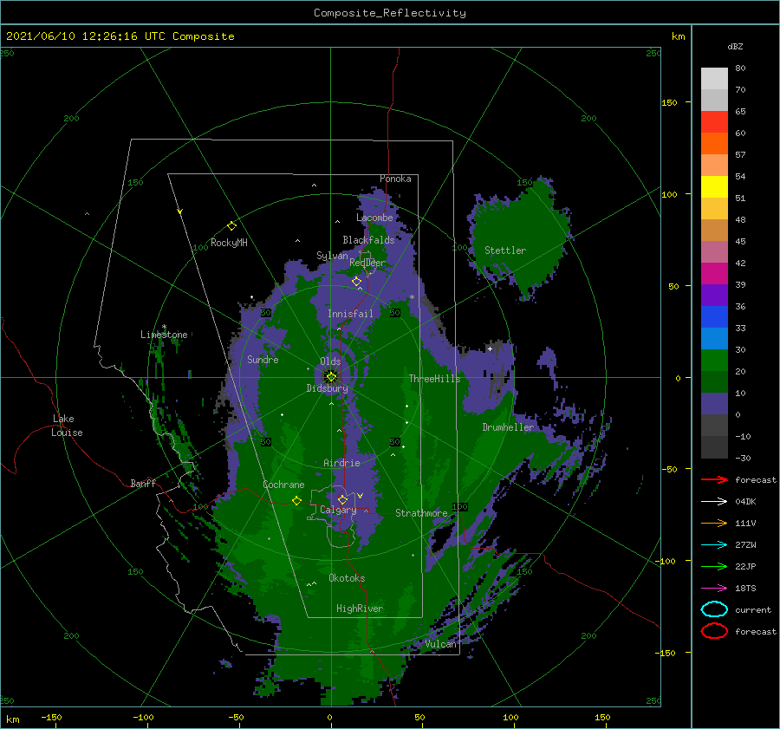Click the ThreeHills label
Viewport: 780px width, 729px height.
[434, 379]
